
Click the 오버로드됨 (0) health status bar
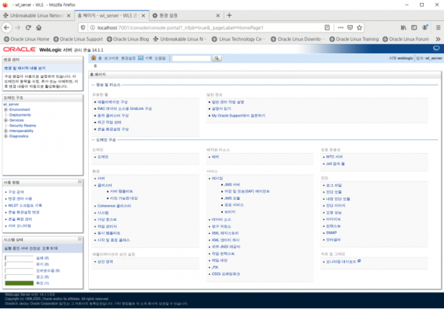click(x=19, y=271)
